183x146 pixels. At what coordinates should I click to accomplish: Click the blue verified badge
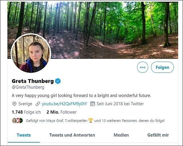click(58, 81)
